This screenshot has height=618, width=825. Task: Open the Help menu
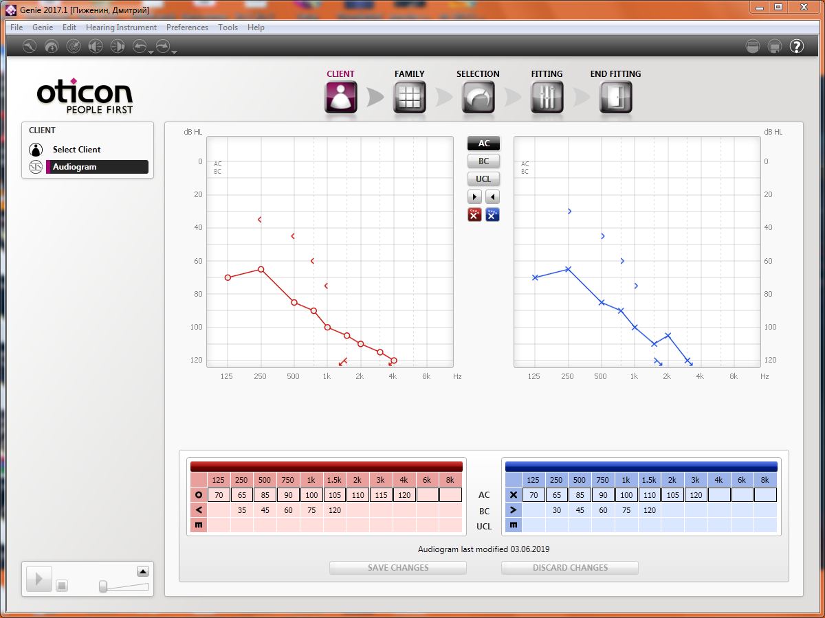point(256,27)
